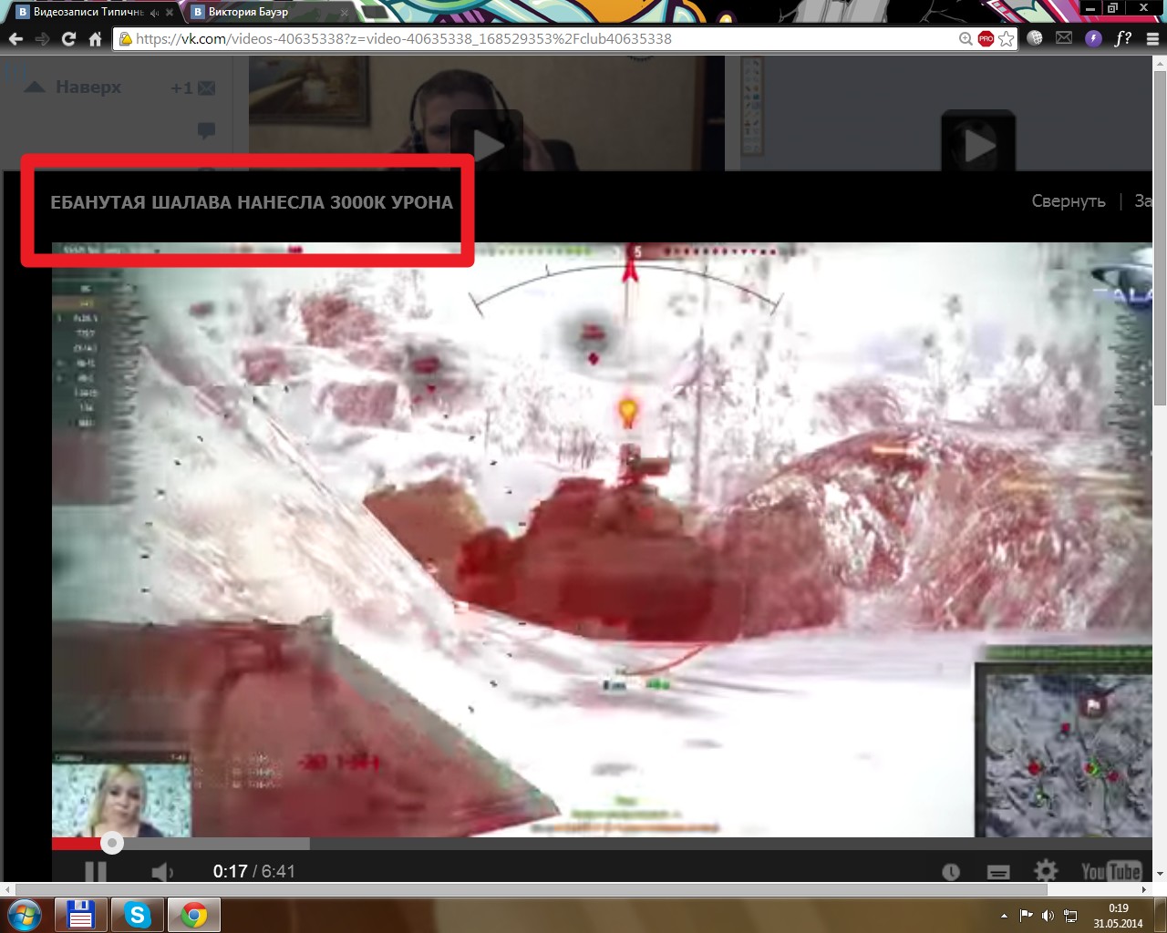Mute the audio indicator on Видеозаписи tab

click(154, 13)
